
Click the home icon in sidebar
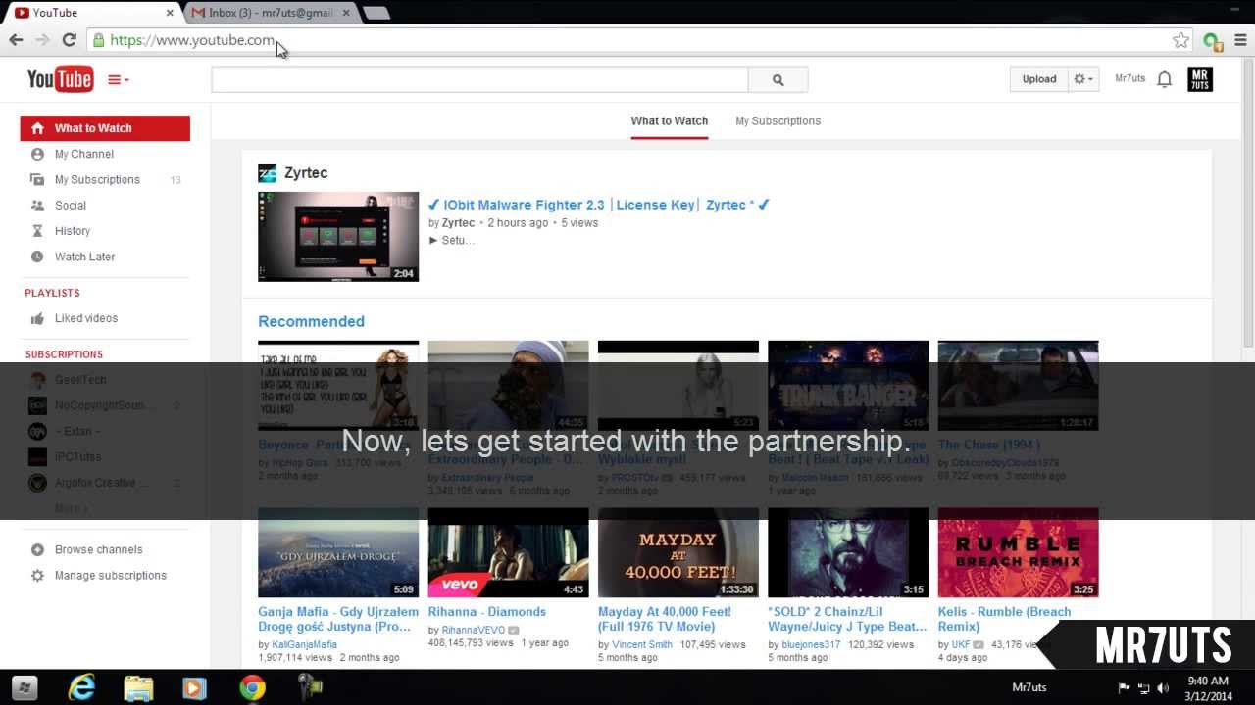tap(37, 128)
